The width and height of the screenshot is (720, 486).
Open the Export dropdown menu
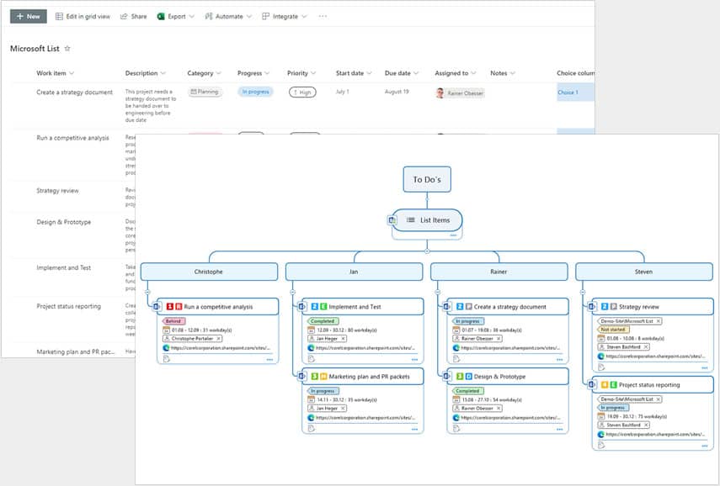(x=175, y=16)
